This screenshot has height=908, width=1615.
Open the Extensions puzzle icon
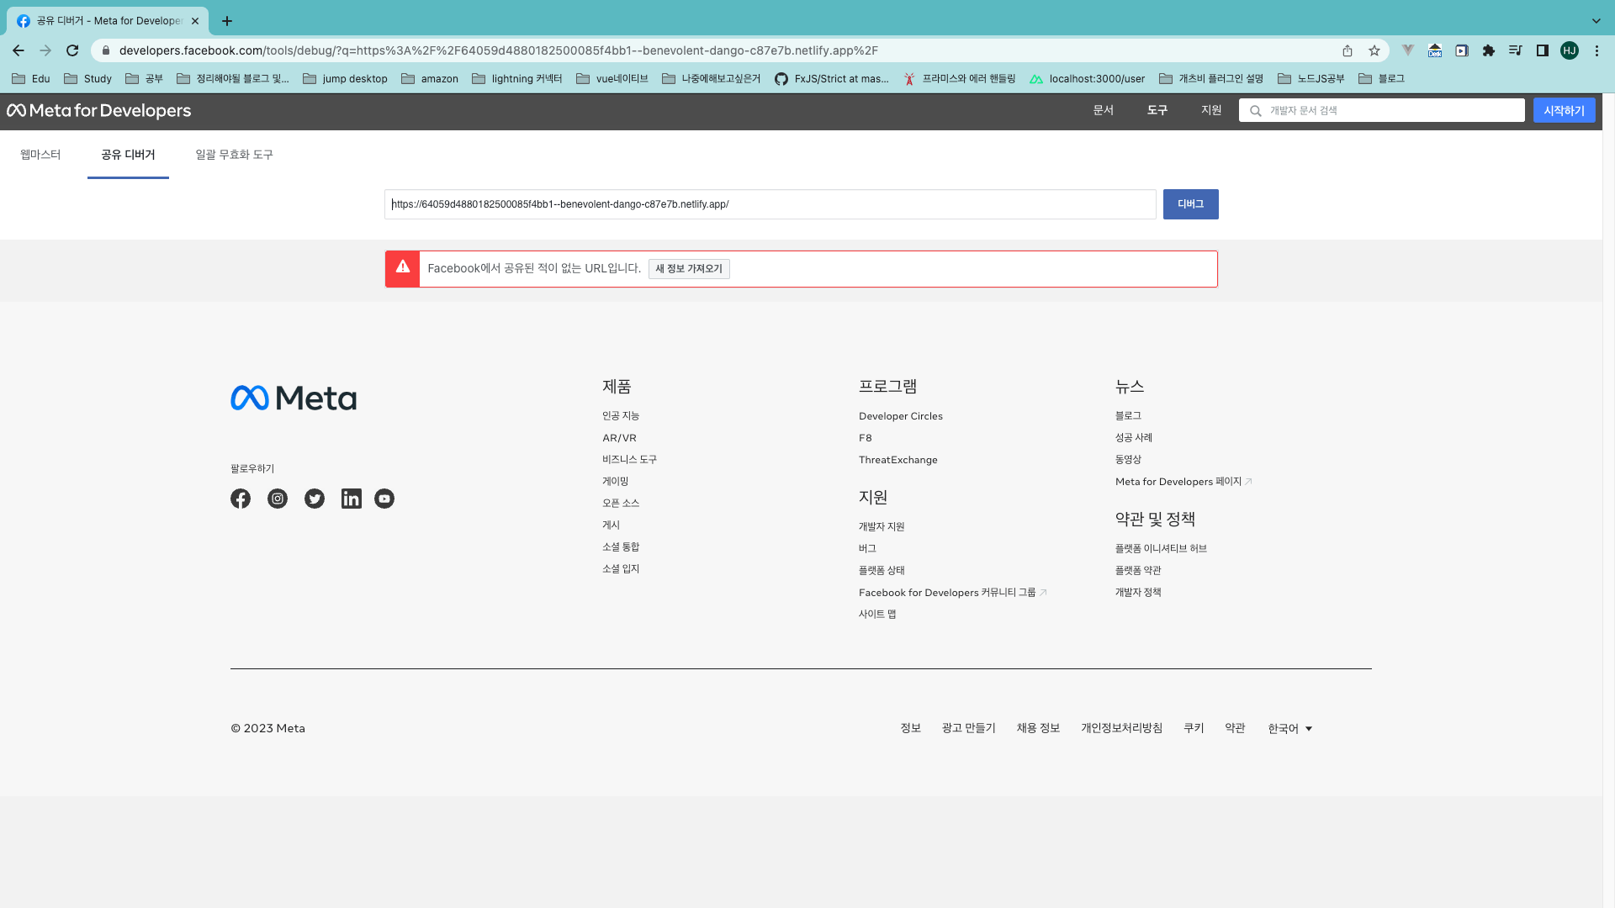click(x=1489, y=50)
